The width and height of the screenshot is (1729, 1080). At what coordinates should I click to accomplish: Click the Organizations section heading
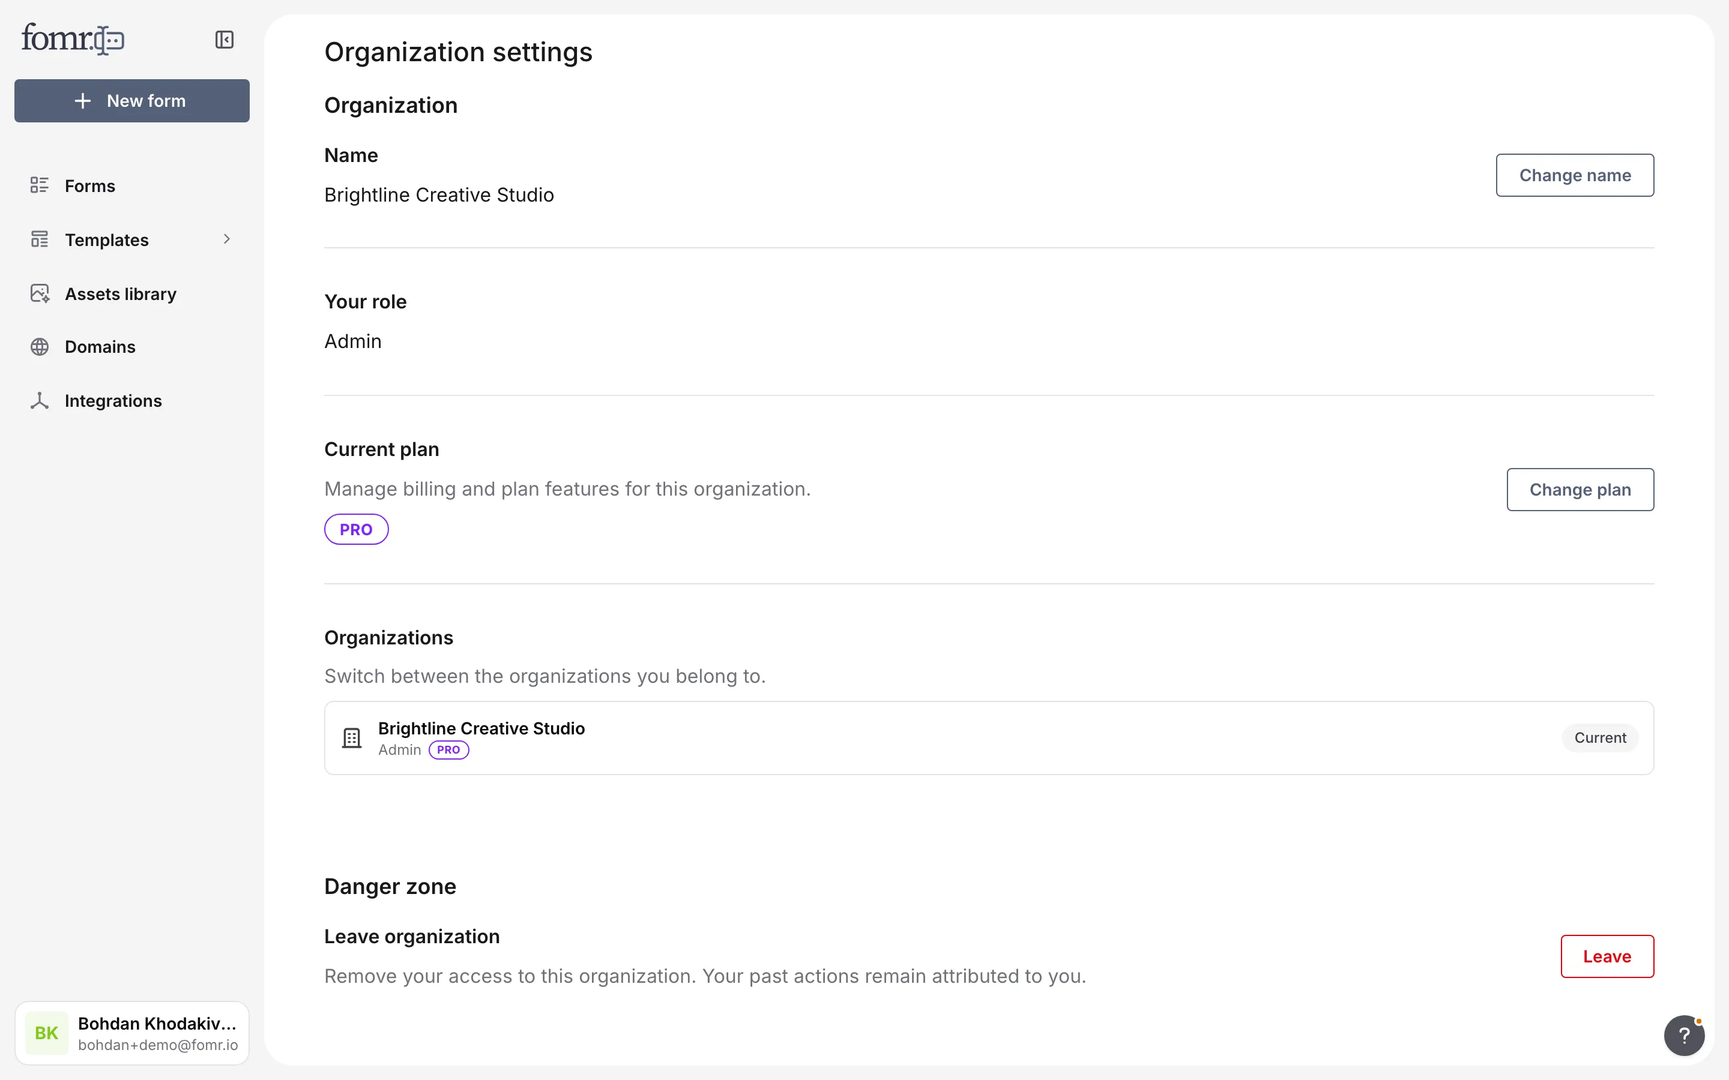tap(388, 638)
